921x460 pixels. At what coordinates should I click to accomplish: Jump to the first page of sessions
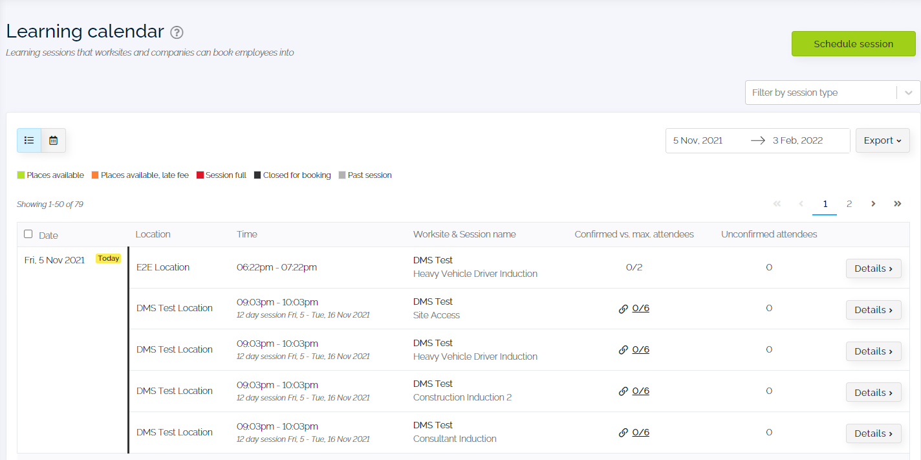(x=777, y=204)
